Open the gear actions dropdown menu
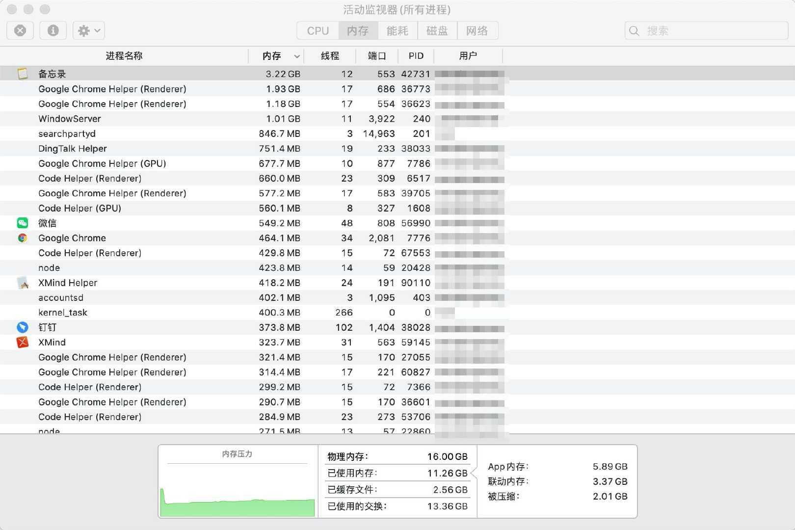This screenshot has height=530, width=795. point(89,30)
